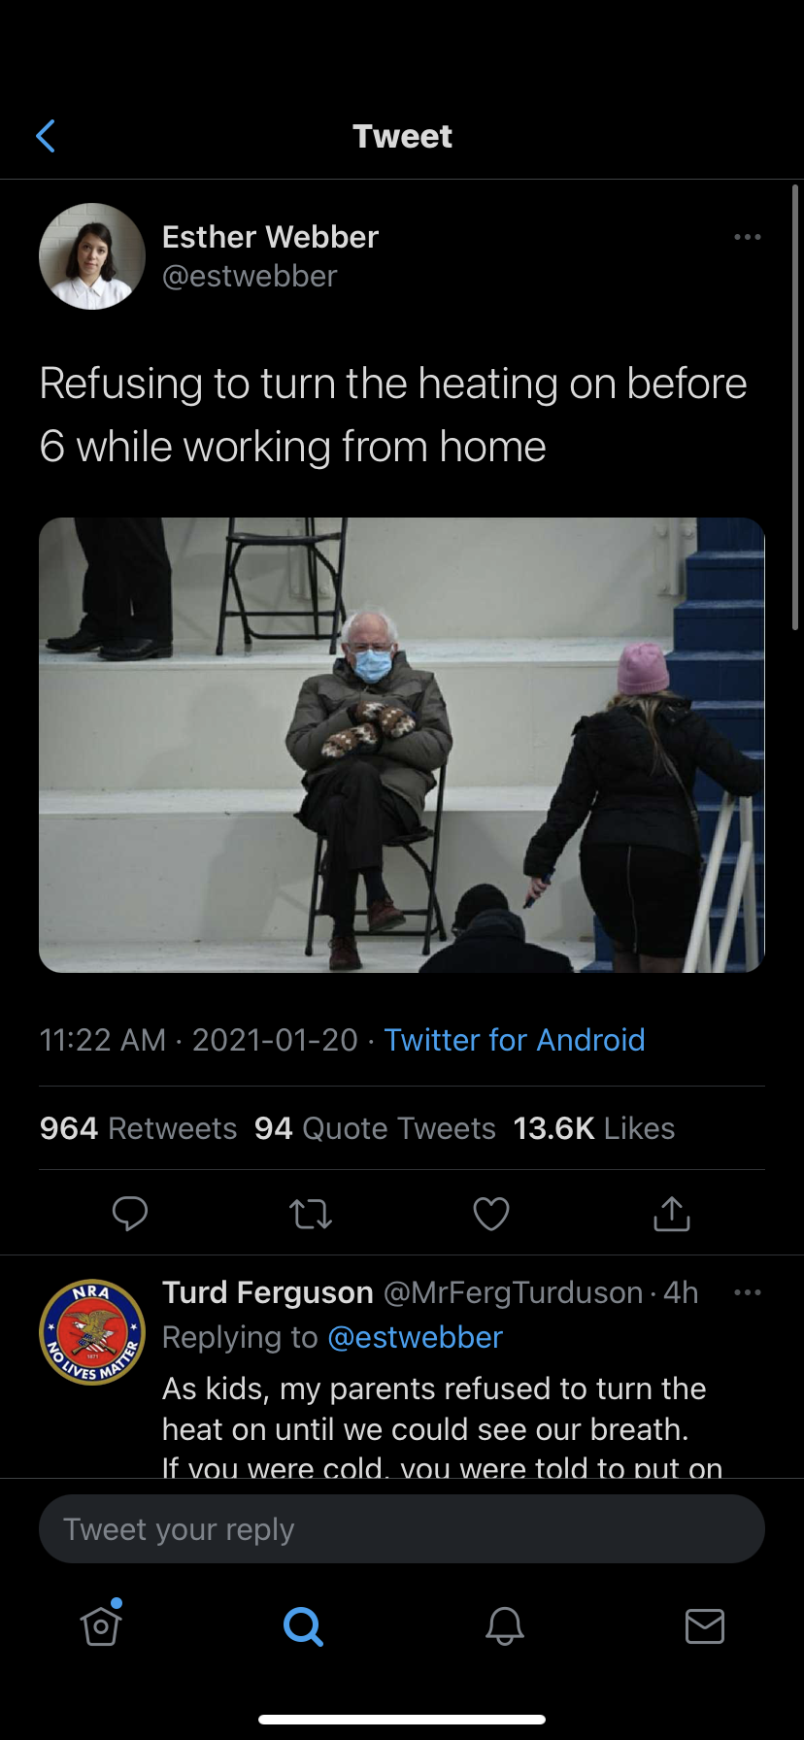Open more options on Esther Webber's tweet
The image size is (804, 1740).
pos(747,237)
